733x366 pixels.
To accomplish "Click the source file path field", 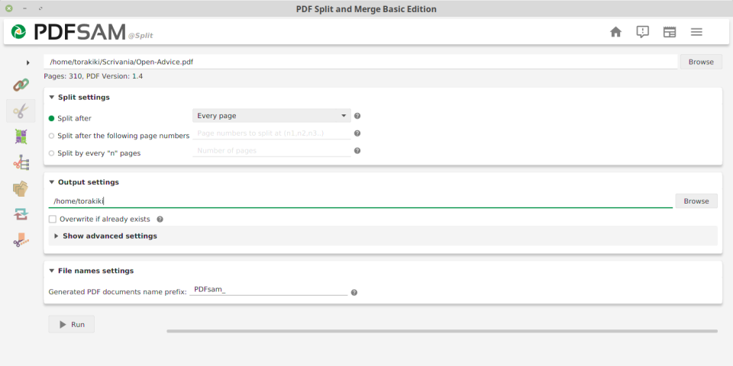I will [x=360, y=62].
